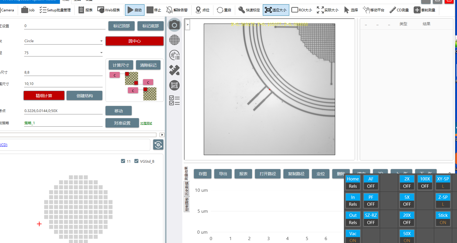Toggle the 50X objective ON switch
Image resolution: width=457 pixels, height=243 pixels.
point(407,237)
